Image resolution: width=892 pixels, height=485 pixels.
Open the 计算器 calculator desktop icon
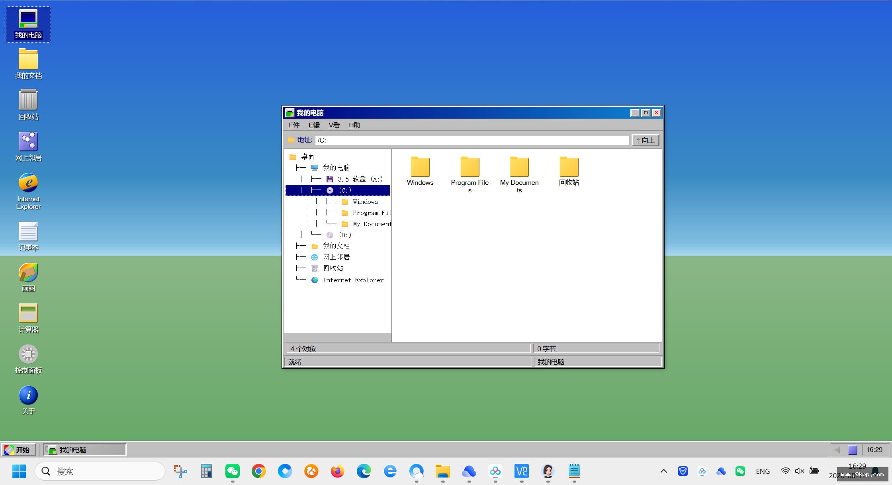28,318
